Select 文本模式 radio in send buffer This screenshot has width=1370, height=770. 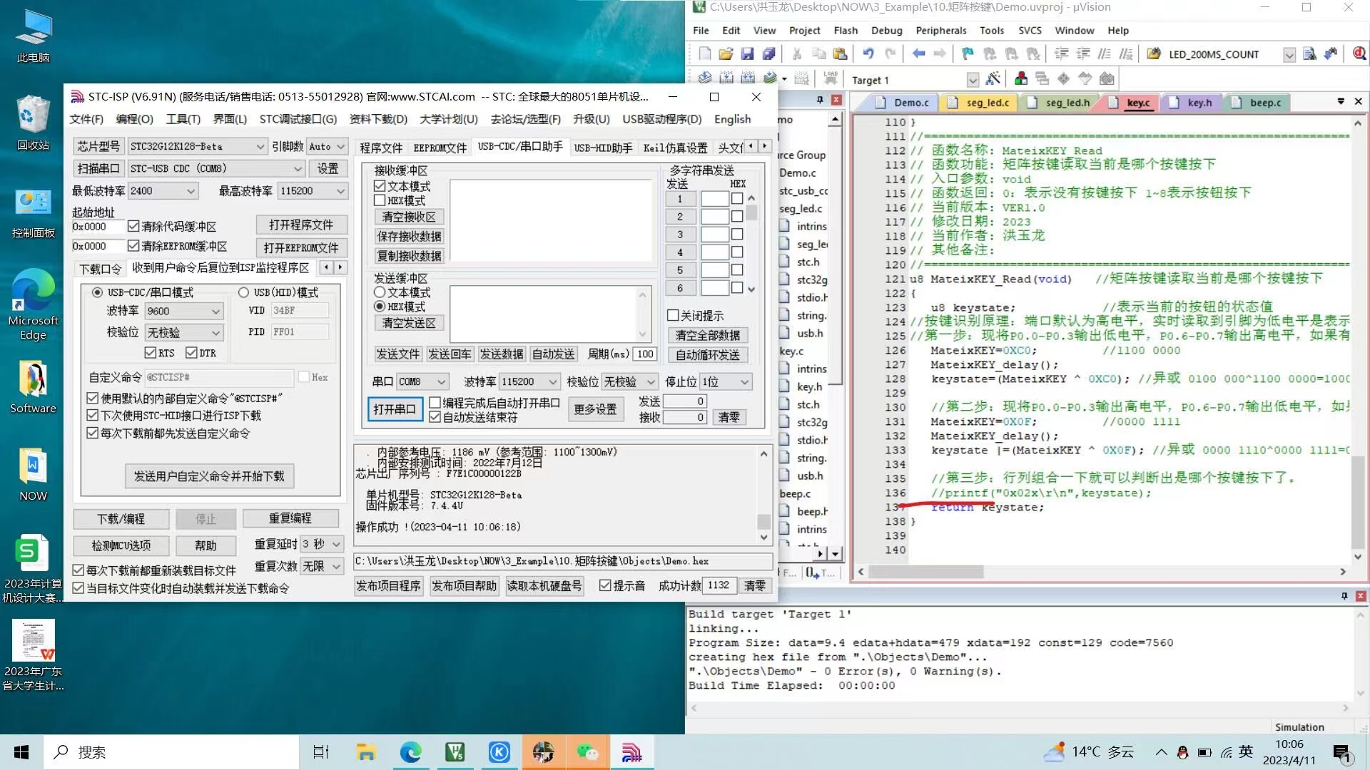point(380,292)
